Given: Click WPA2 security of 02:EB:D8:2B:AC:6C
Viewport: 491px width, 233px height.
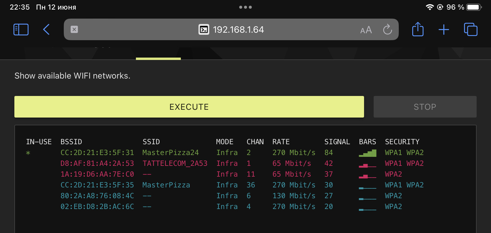Looking at the screenshot, I should point(393,207).
